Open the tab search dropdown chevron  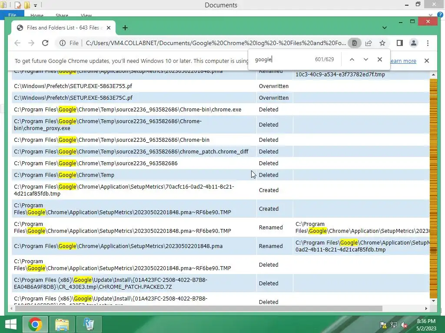click(x=385, y=28)
